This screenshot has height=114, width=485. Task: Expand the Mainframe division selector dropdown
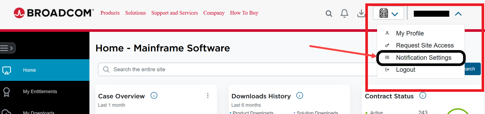pyautogui.click(x=389, y=13)
